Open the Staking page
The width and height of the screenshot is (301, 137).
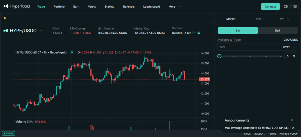click(x=109, y=6)
